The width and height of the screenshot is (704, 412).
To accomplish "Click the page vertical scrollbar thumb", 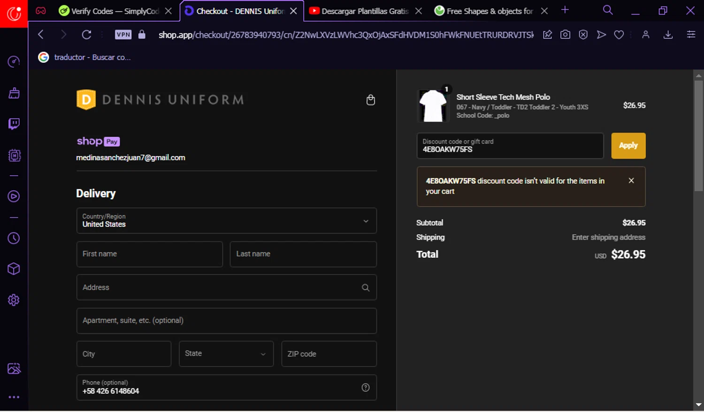I will click(x=698, y=136).
